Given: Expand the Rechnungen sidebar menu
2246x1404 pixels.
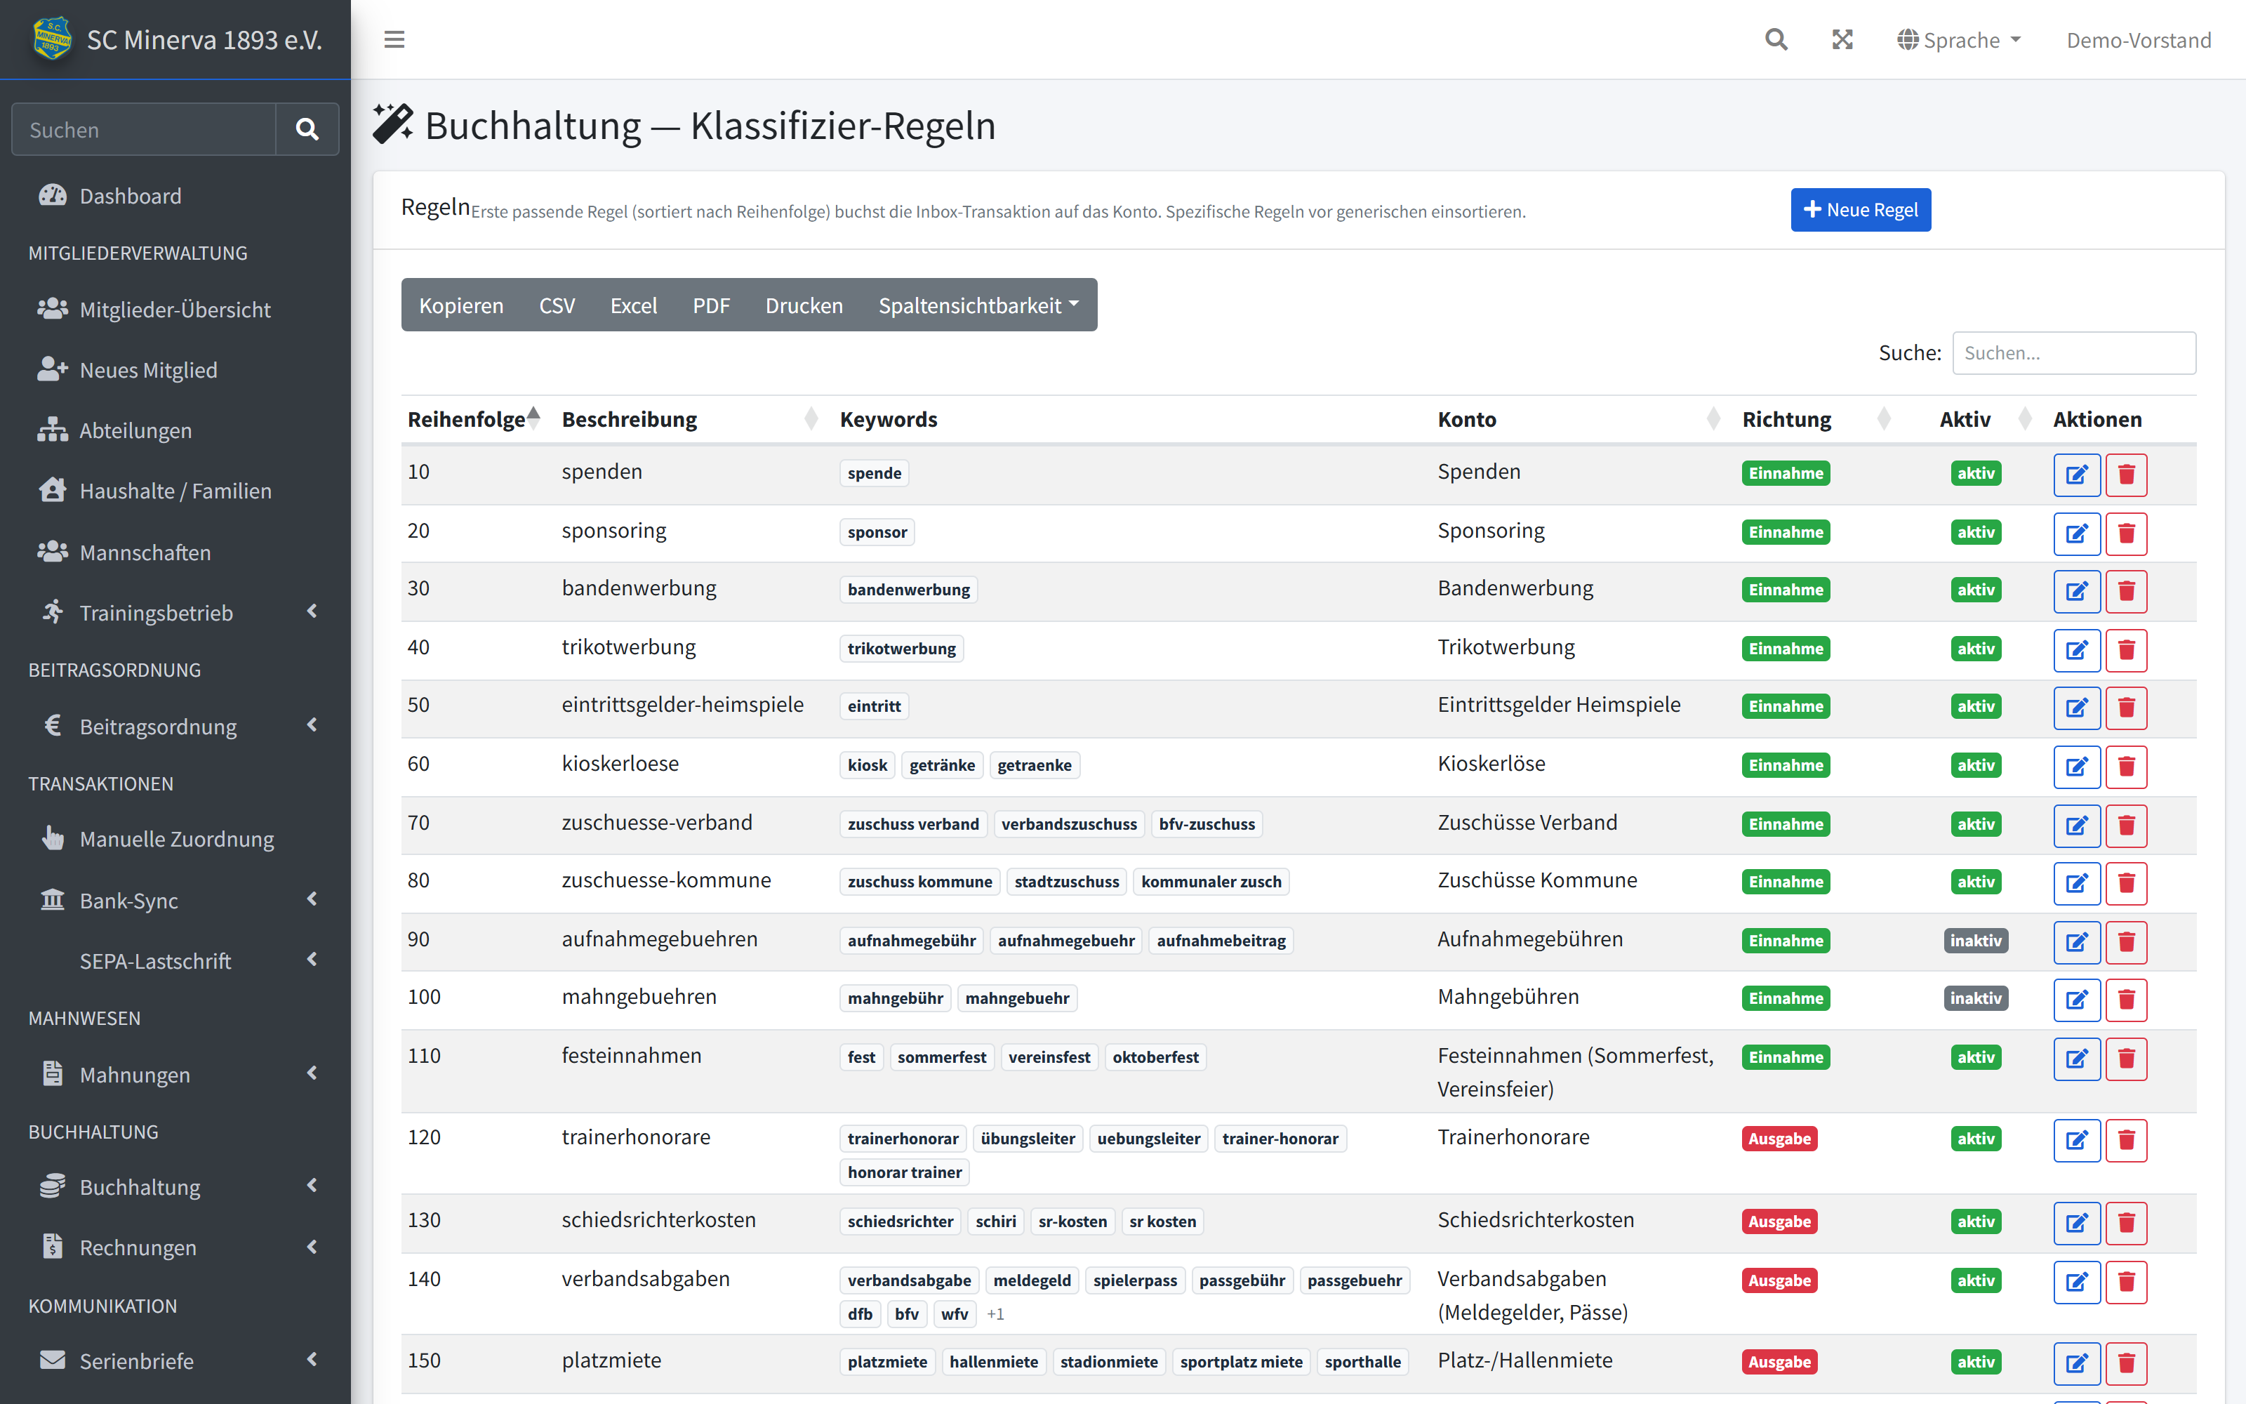Looking at the screenshot, I should coord(175,1246).
